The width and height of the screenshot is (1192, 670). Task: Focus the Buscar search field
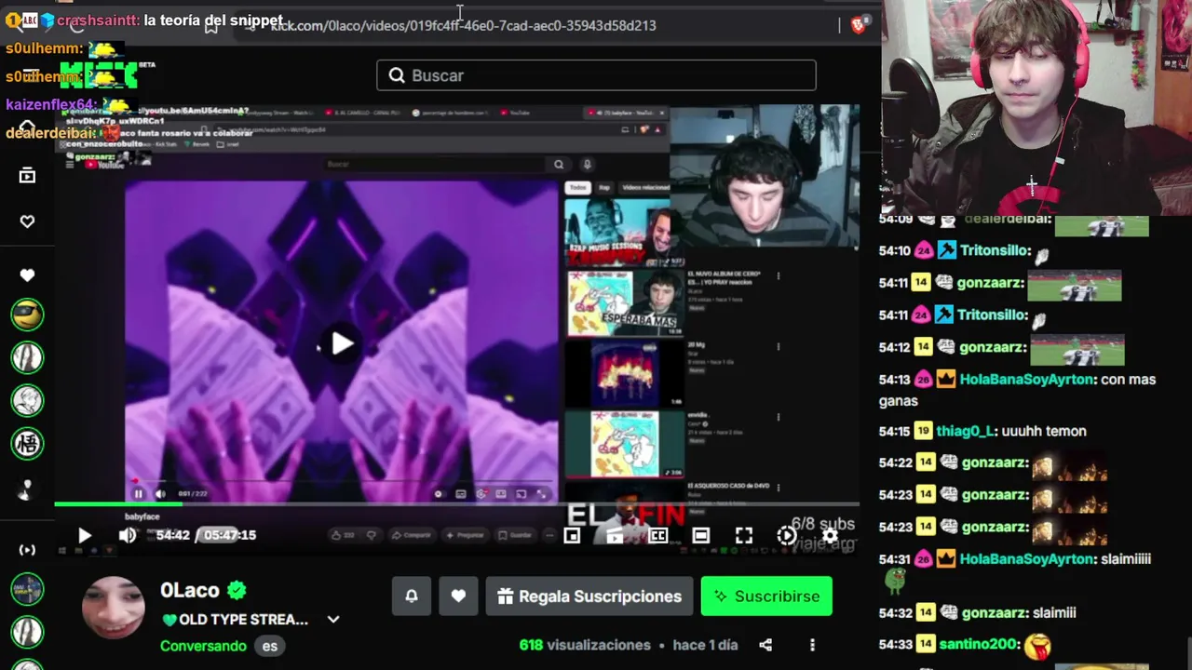pyautogui.click(x=596, y=75)
